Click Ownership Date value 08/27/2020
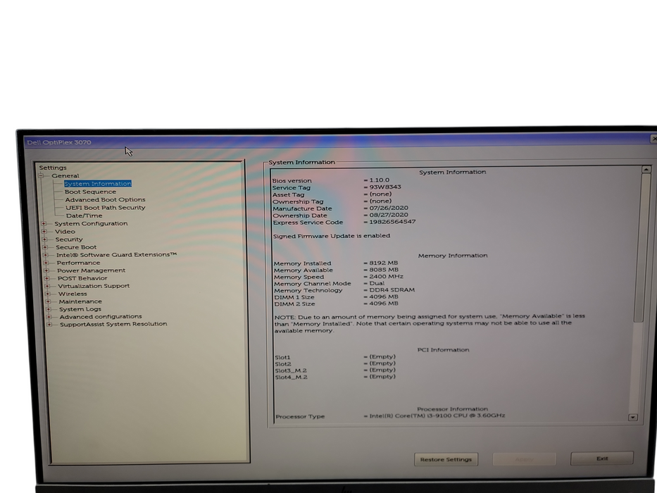 pos(389,215)
